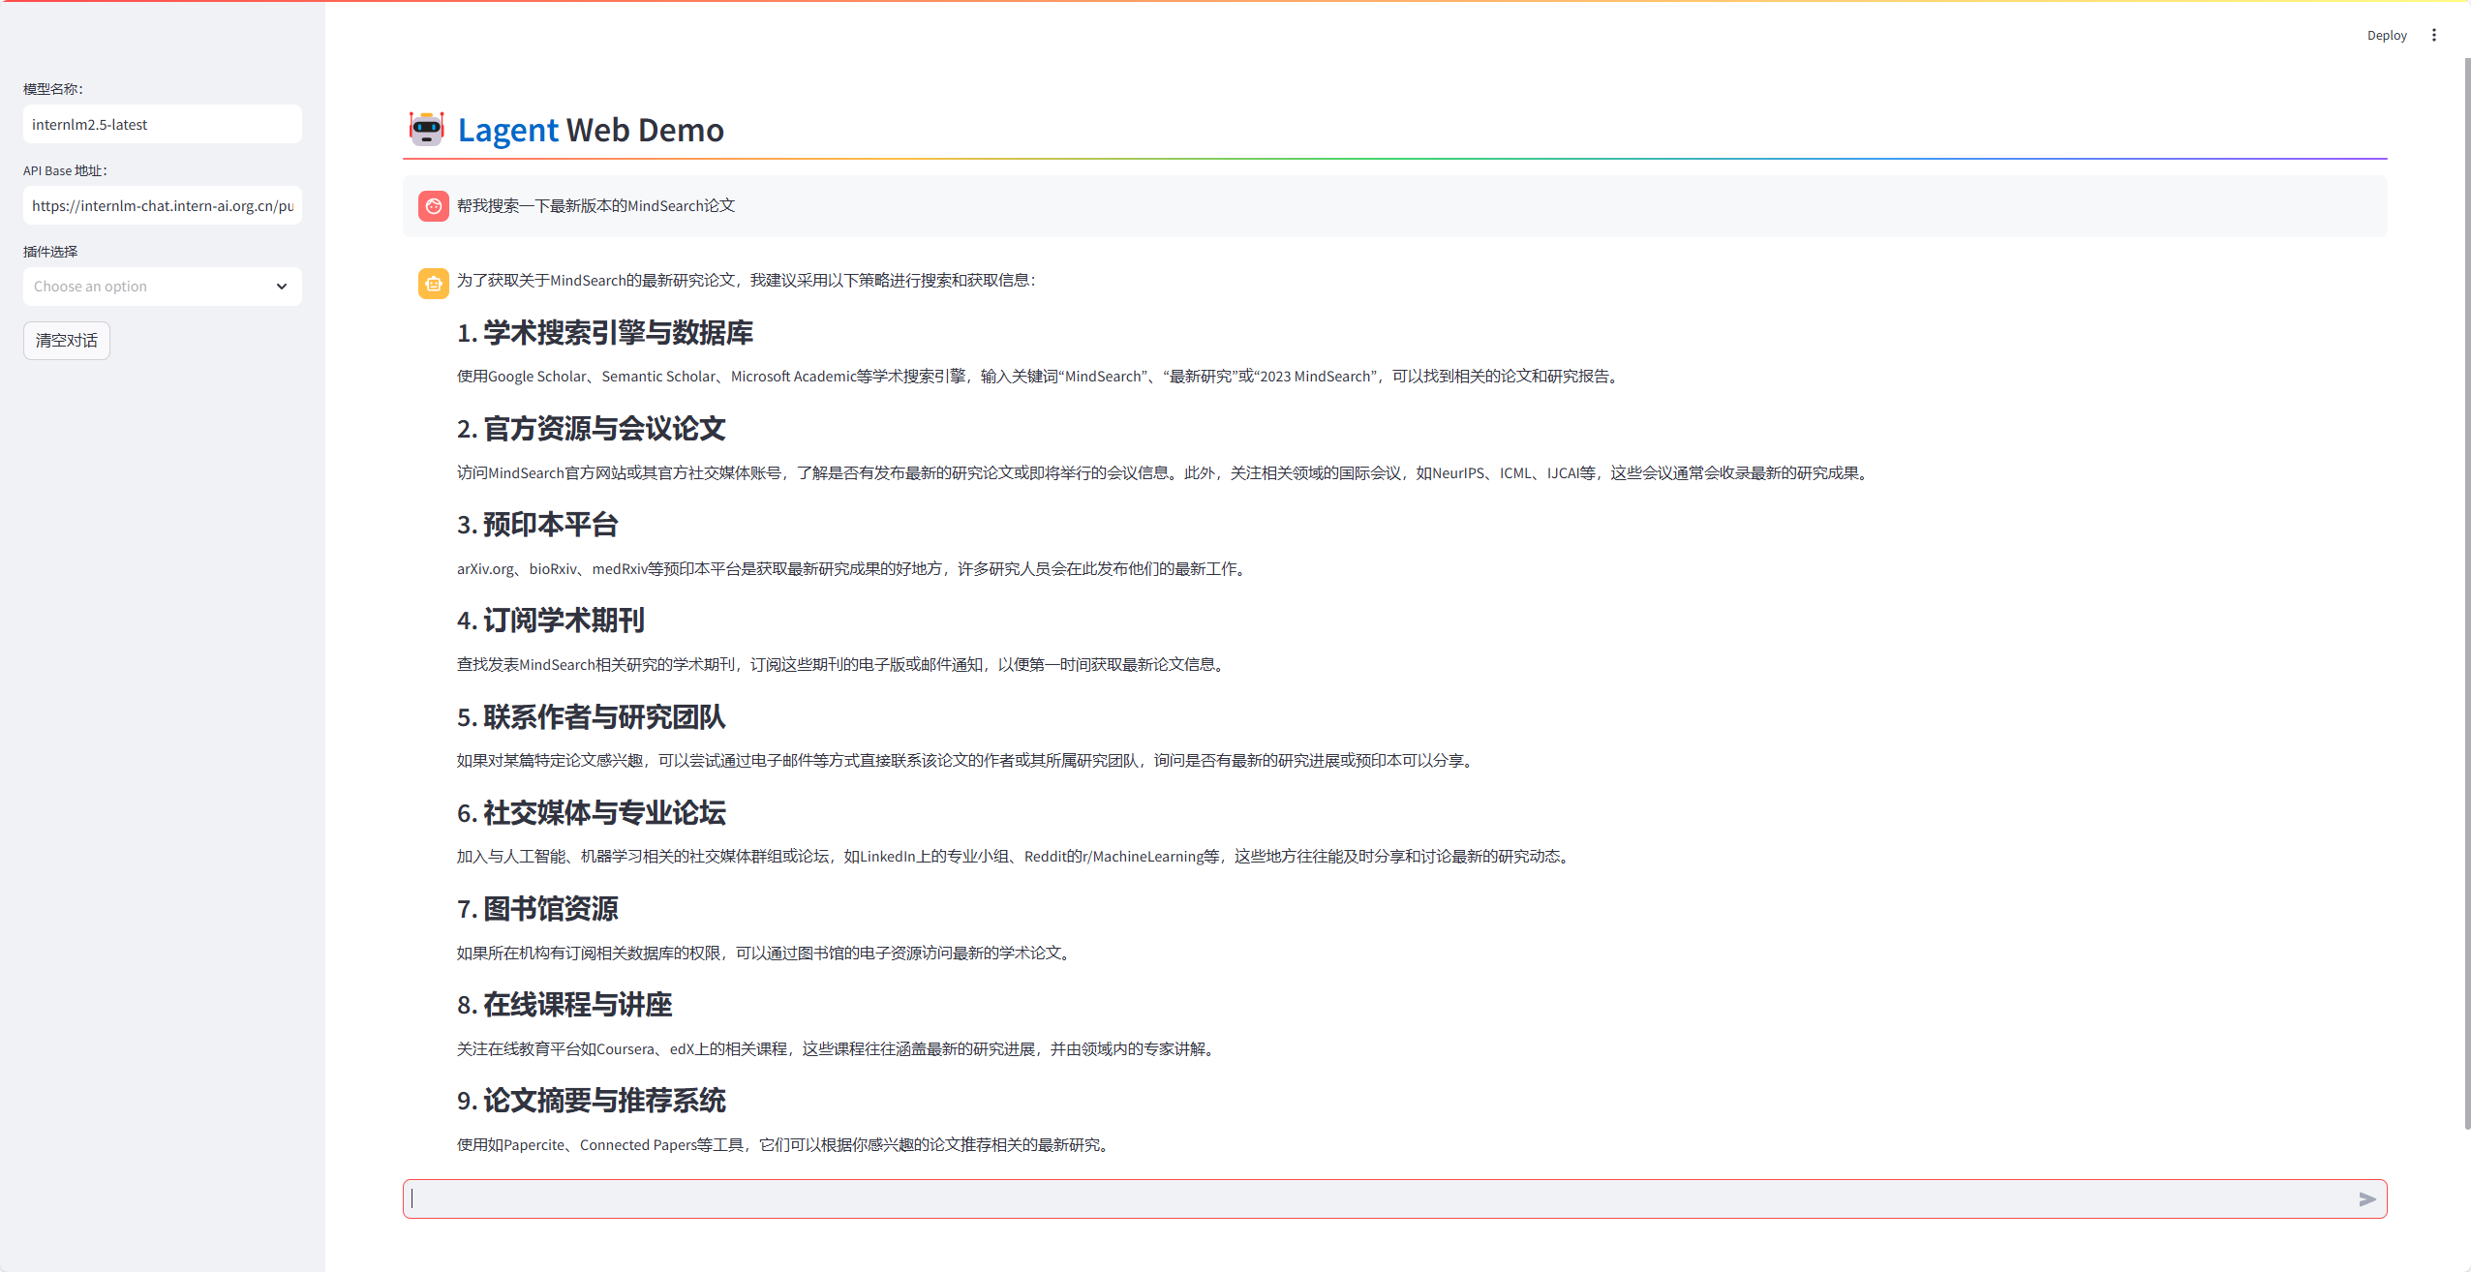Click heading 9. 论文摘要与推荐系统
Image resolution: width=2471 pixels, height=1272 pixels.
(x=591, y=1101)
